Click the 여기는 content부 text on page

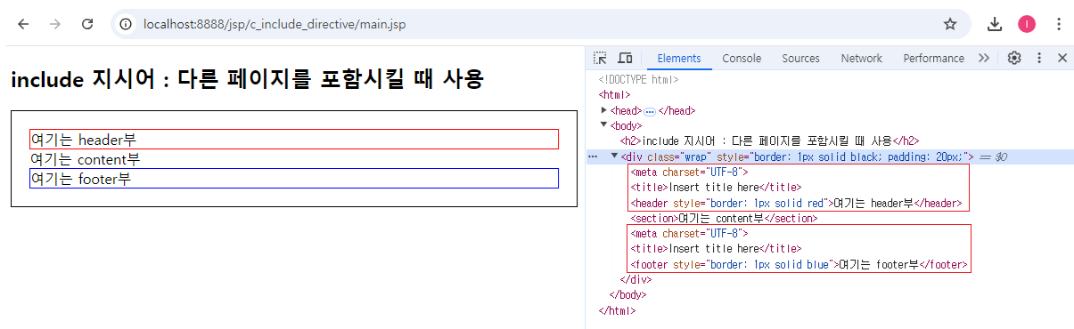pyautogui.click(x=86, y=159)
